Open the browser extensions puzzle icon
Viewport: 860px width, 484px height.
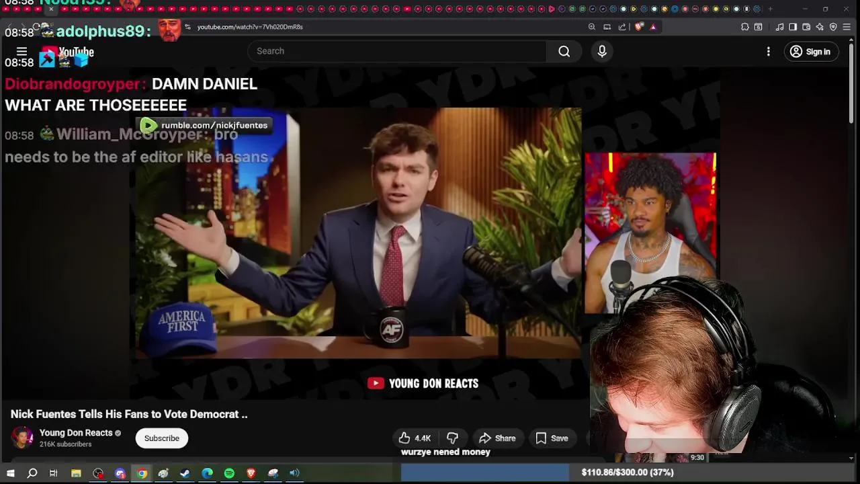pyautogui.click(x=745, y=27)
